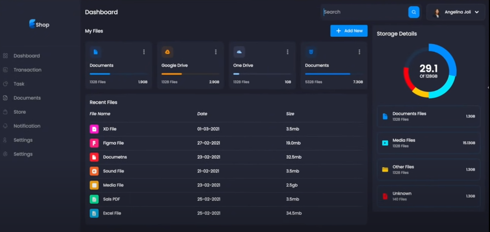490x232 pixels.
Task: Click the One Drive storage progress bar
Action: (x=262, y=74)
